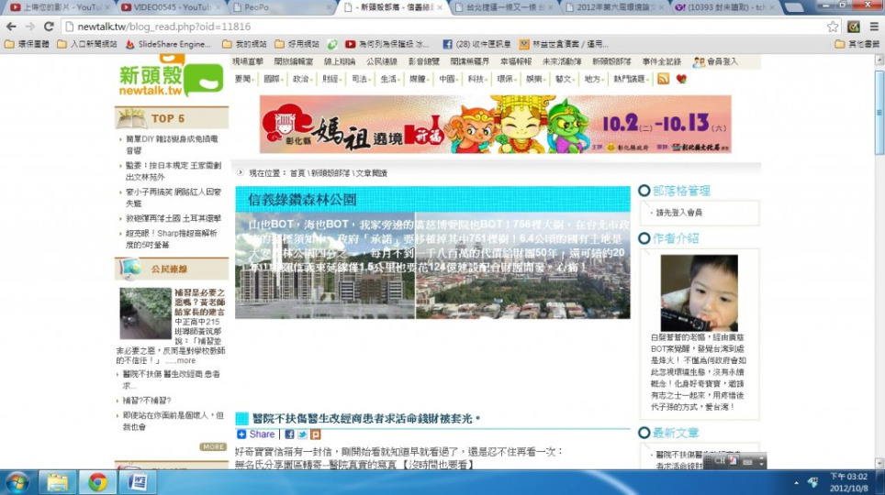Open Word from the Windows taskbar

point(138,481)
